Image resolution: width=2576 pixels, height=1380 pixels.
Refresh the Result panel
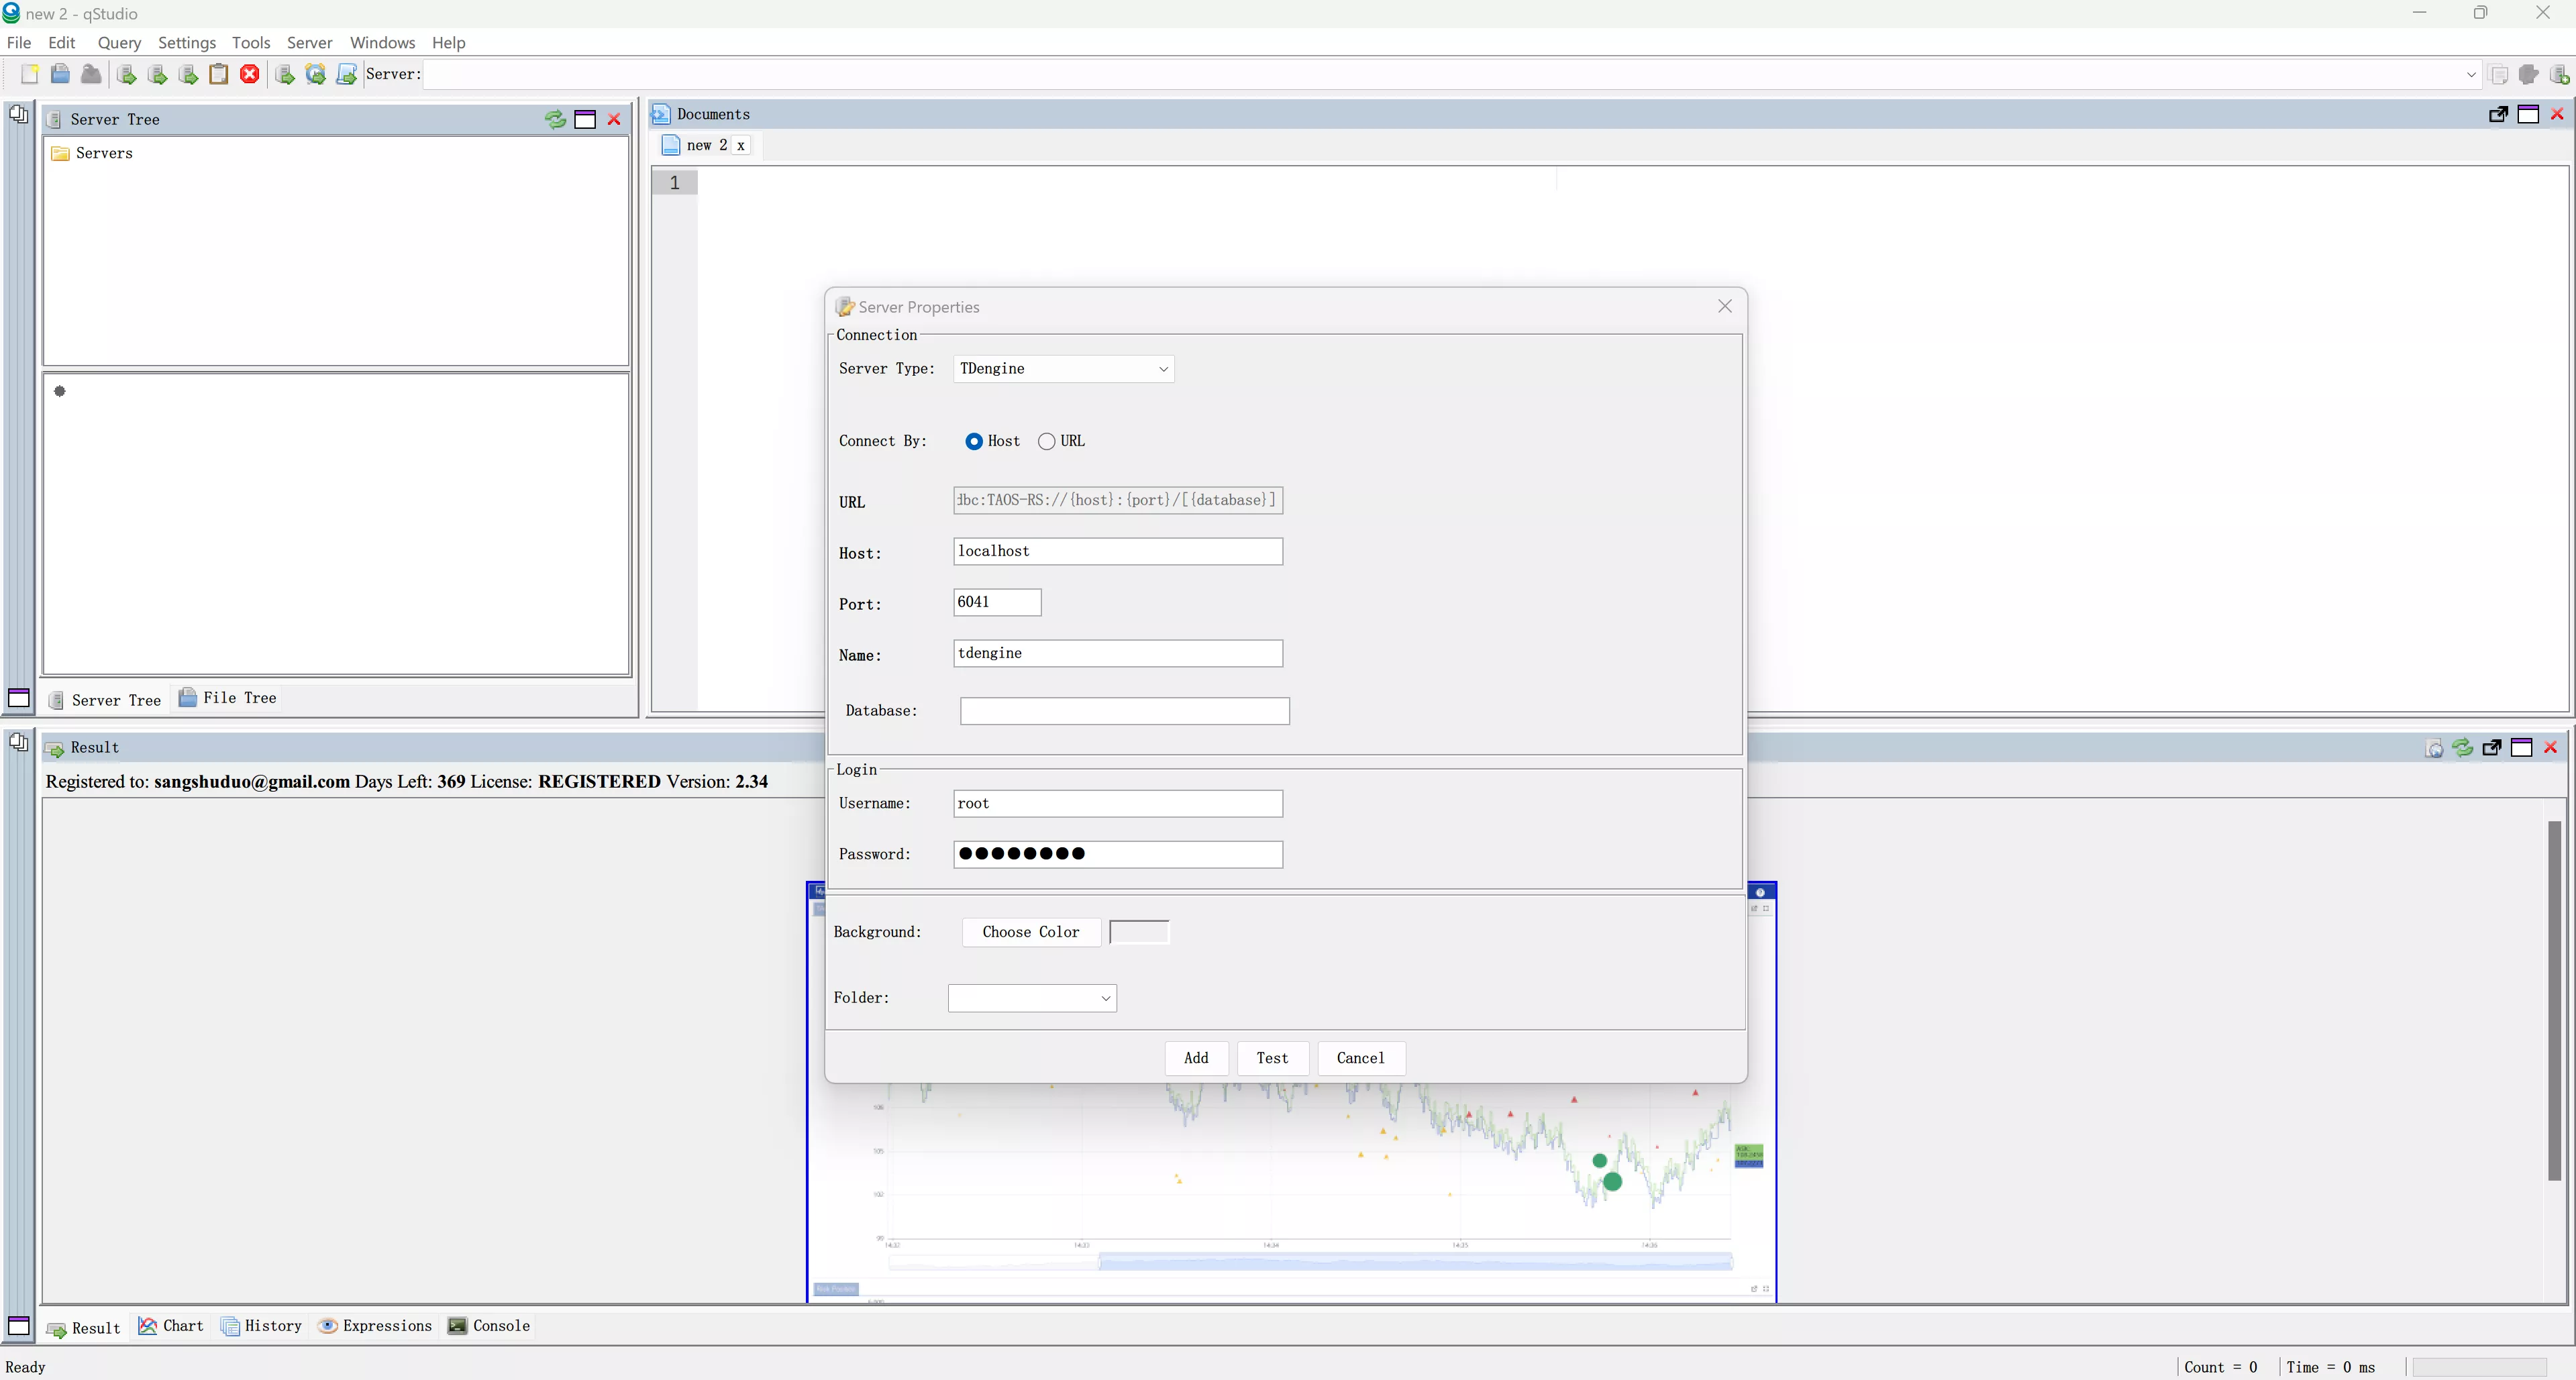point(2462,747)
